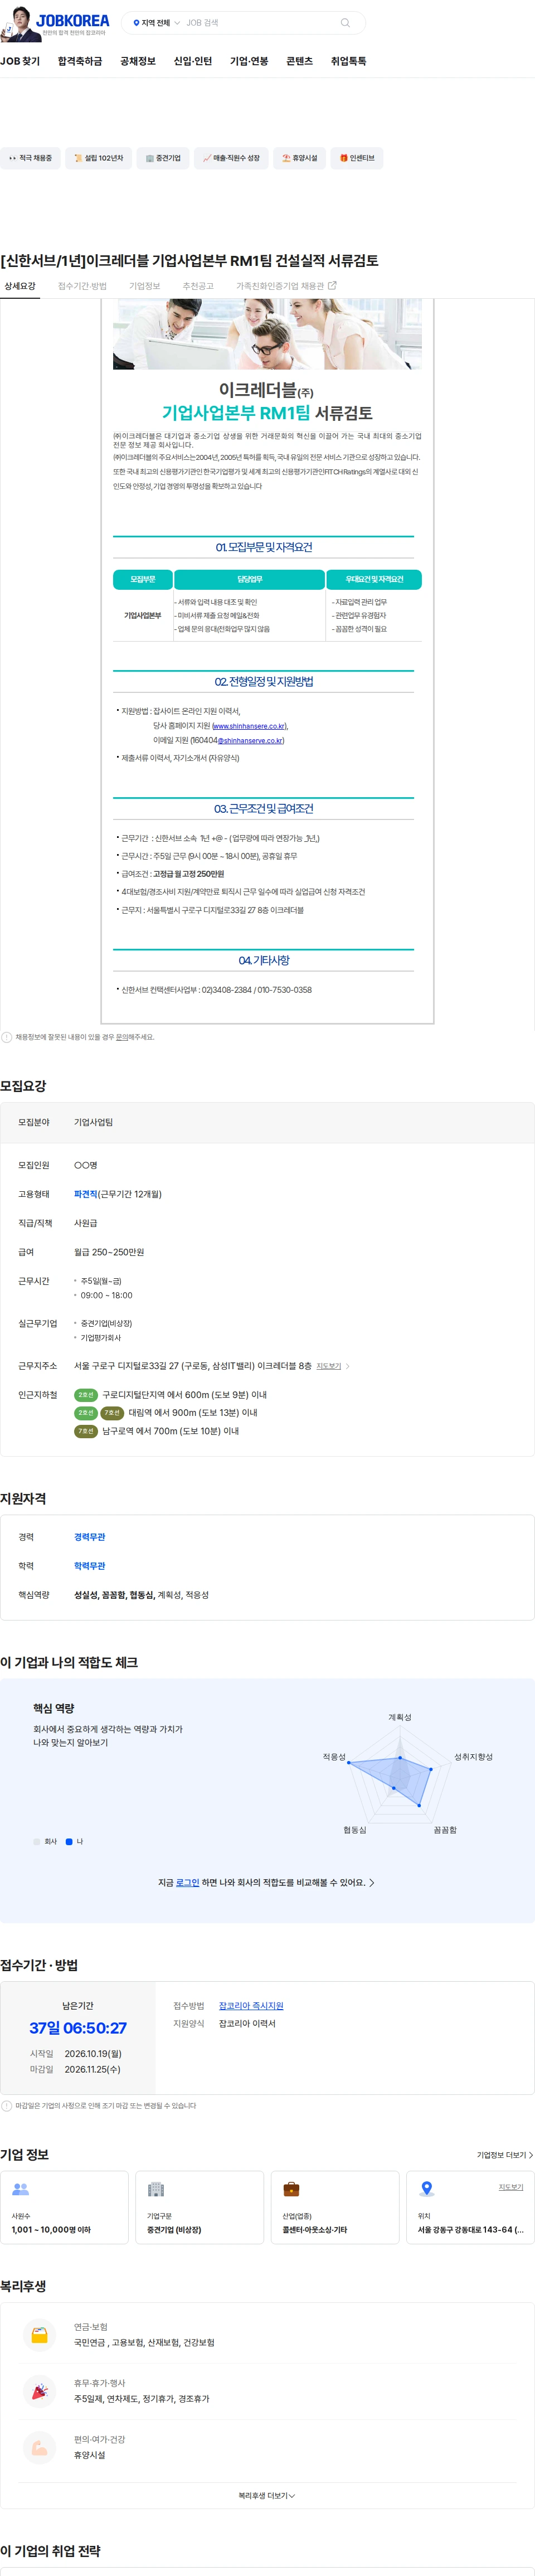The height and width of the screenshot is (2576, 535).
Task: Switch to the 추천공고 tab
Action: pos(198,286)
